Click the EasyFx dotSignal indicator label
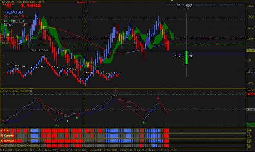The image size is (255, 152). (x=21, y=145)
